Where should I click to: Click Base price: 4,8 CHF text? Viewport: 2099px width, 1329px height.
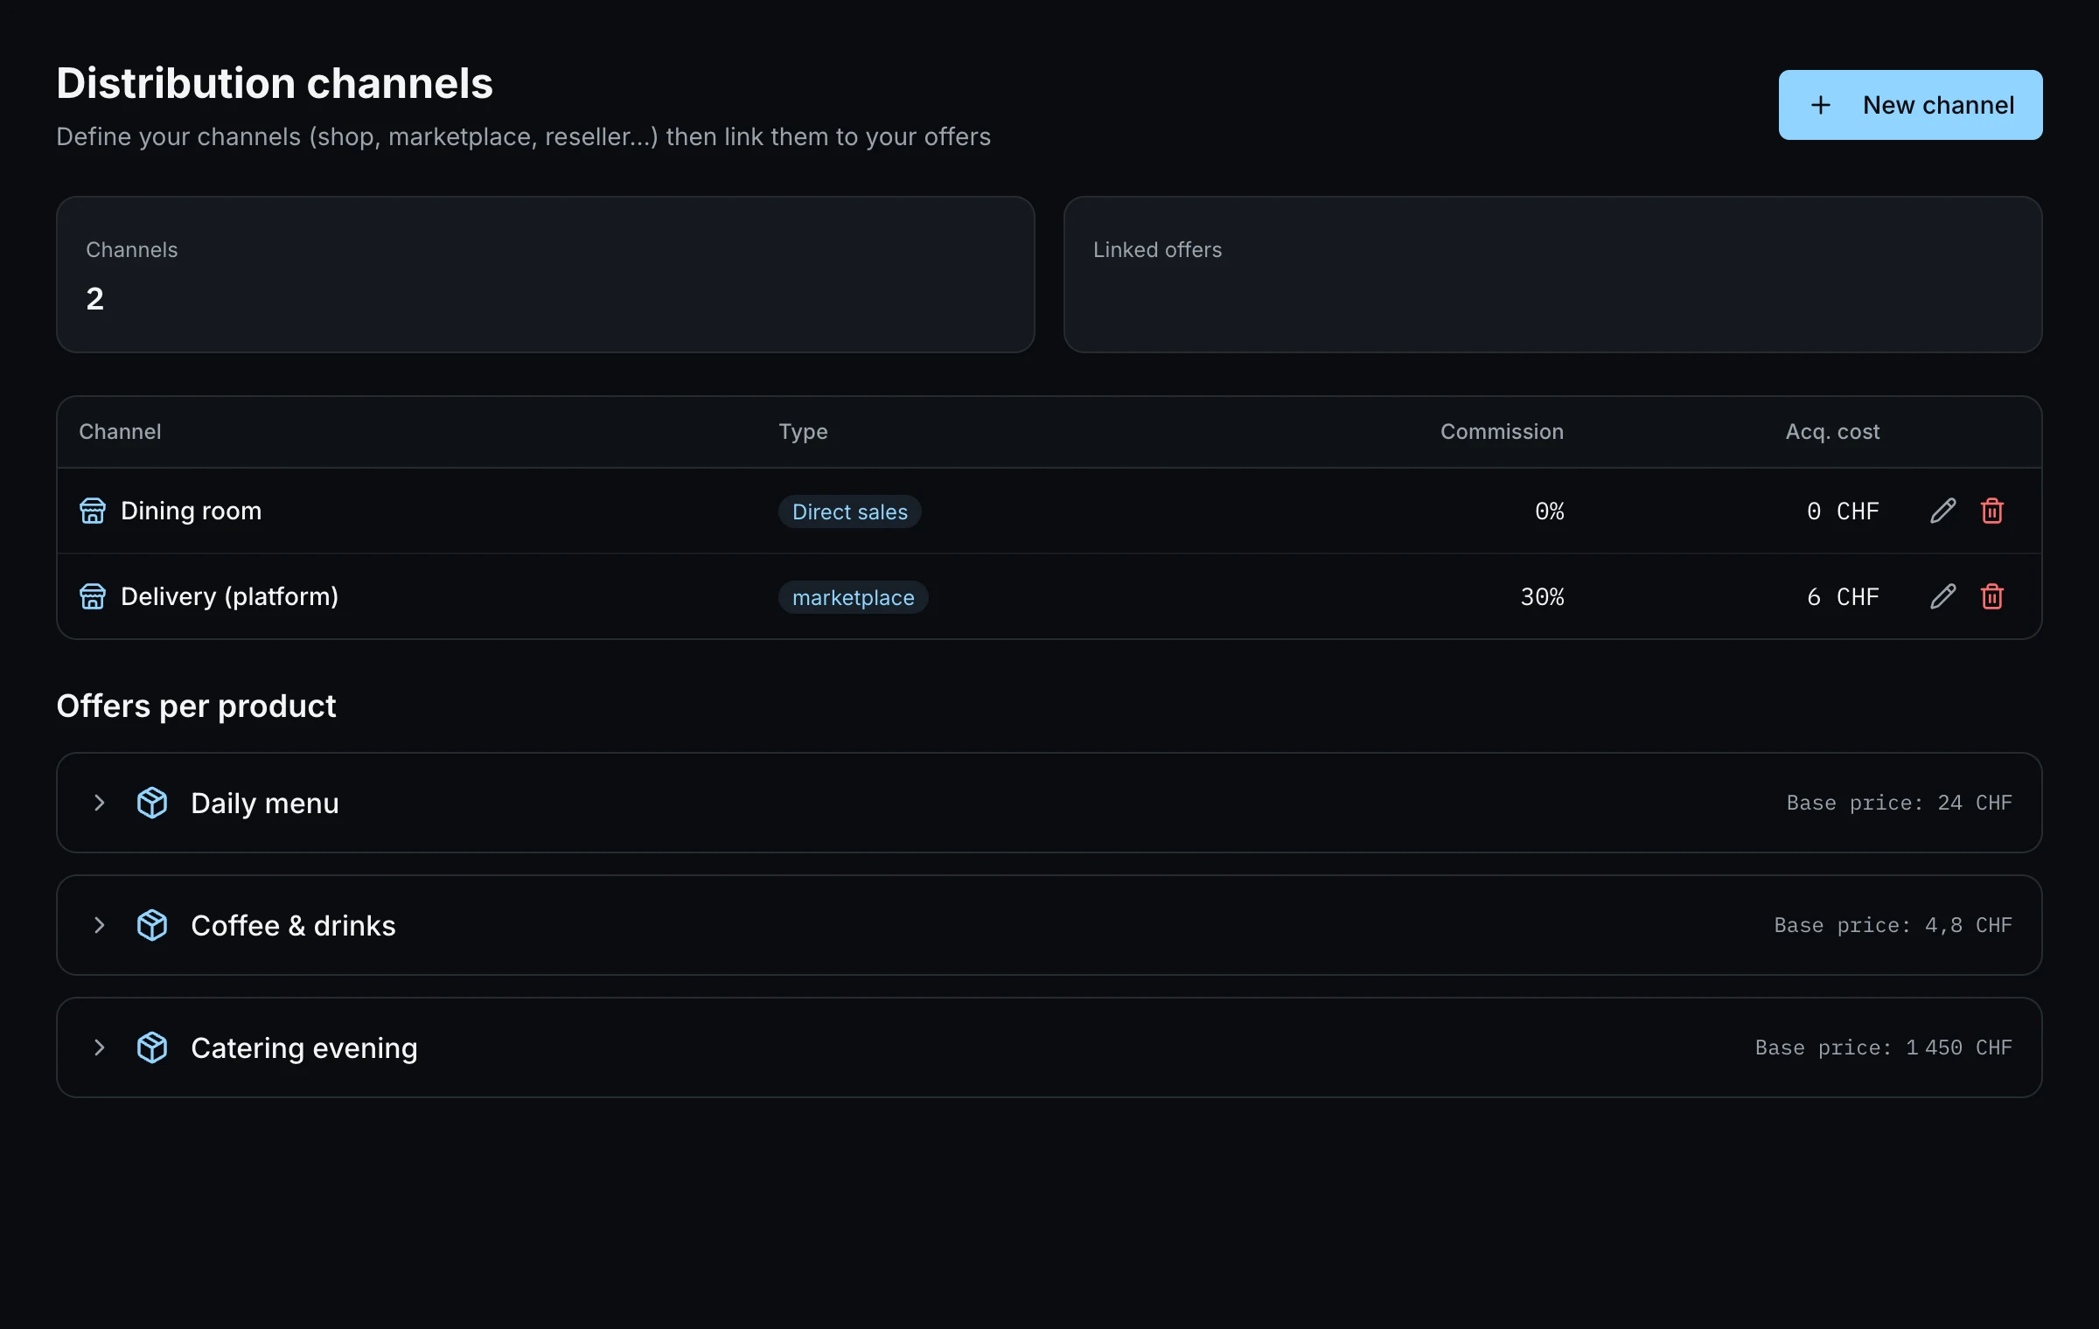[1893, 925]
